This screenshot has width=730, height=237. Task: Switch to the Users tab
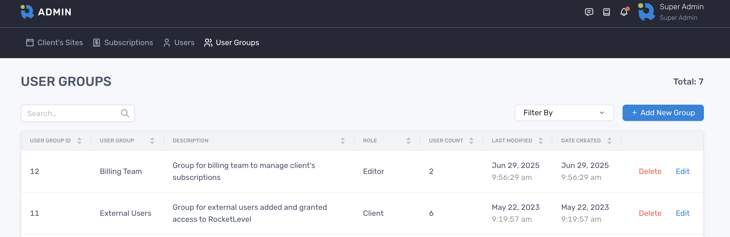tap(179, 42)
